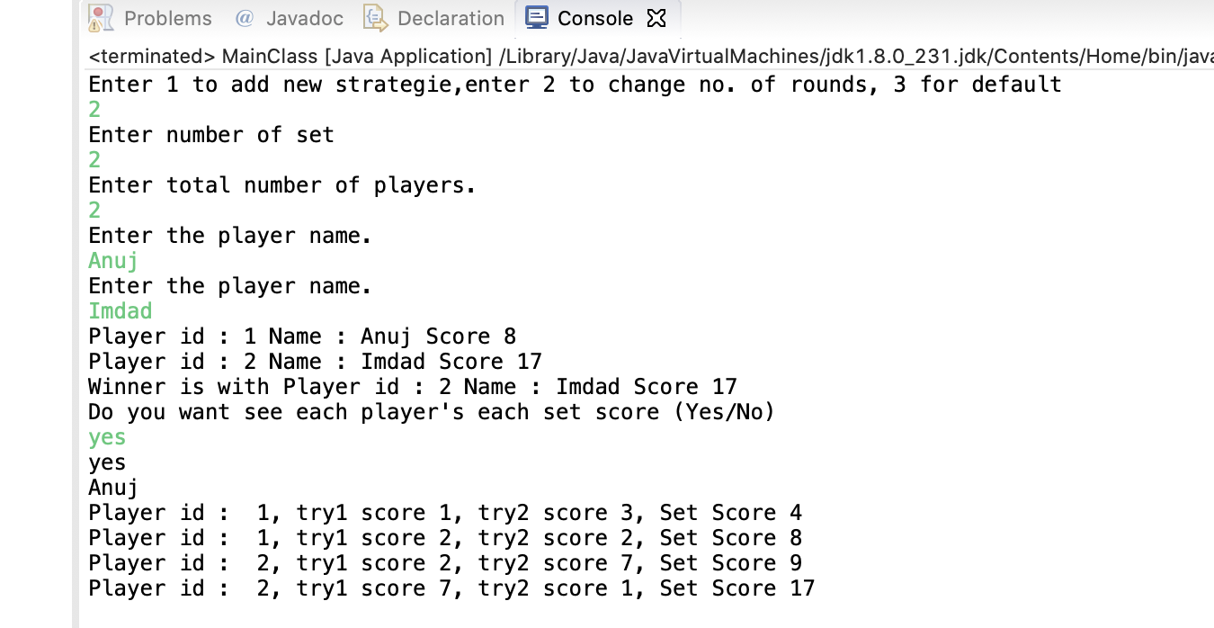Screen dimensions: 1214x628
Task: Click the green Anuj input text
Action: click(x=112, y=260)
